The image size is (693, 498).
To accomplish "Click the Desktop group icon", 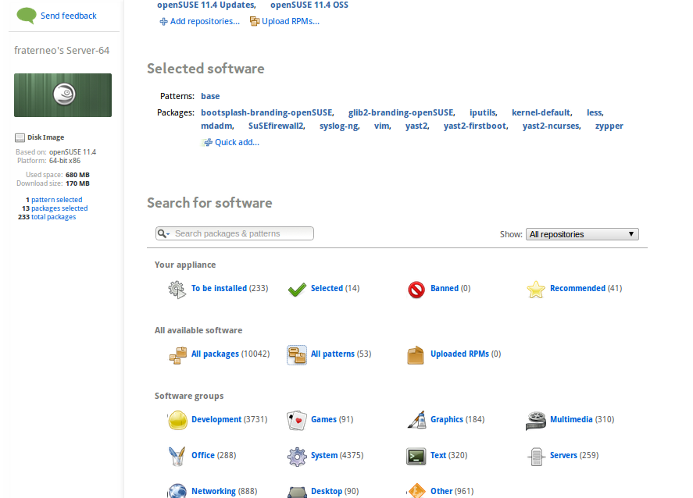I will click(x=297, y=492).
